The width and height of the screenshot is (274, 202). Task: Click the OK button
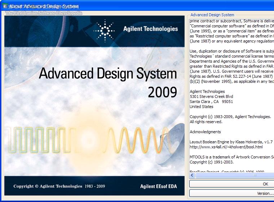tap(232, 184)
